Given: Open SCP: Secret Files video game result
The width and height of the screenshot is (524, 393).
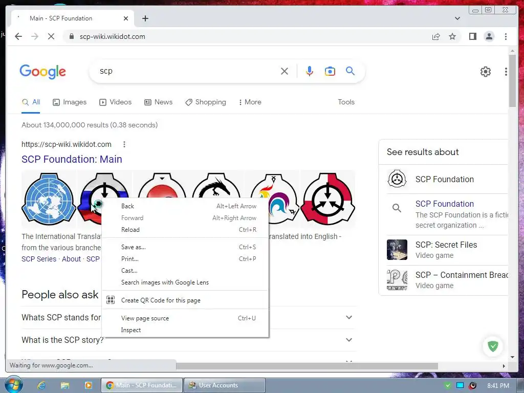Looking at the screenshot, I should click(447, 250).
